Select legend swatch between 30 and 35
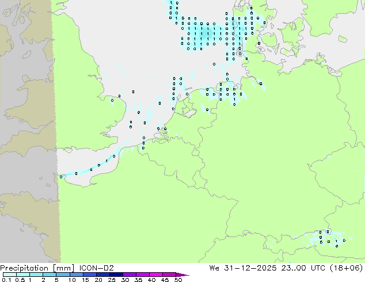The height and width of the screenshot is (282, 365). 130,275
